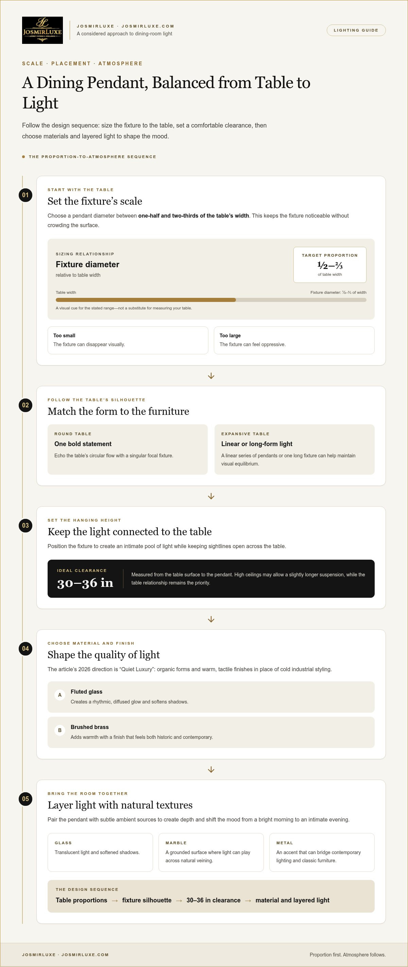This screenshot has width=408, height=967.
Task: Select the step 02 number badge
Action: [x=26, y=405]
